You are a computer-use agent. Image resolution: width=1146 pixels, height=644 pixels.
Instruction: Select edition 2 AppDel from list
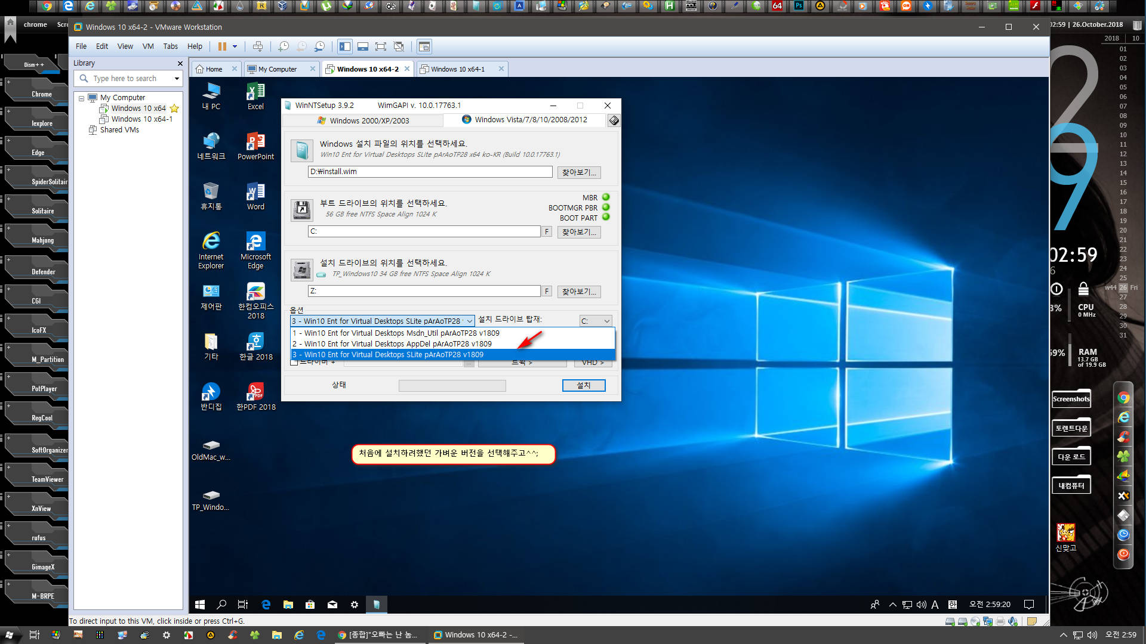click(452, 344)
